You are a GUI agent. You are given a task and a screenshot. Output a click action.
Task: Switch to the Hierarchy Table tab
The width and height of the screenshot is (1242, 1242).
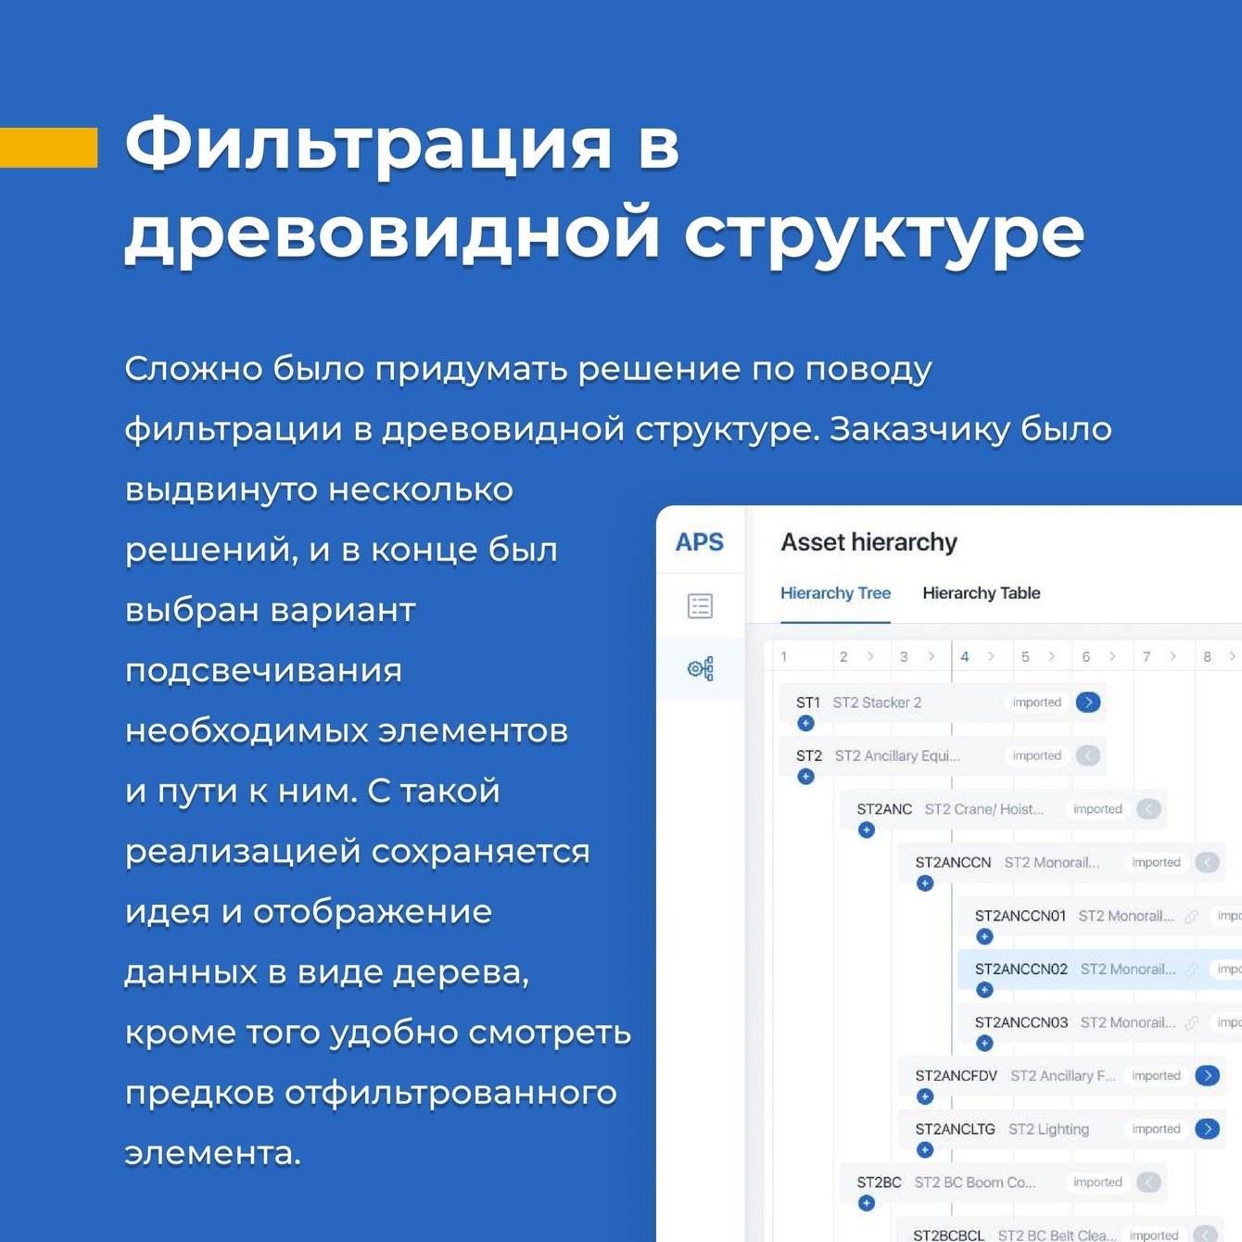tap(982, 593)
